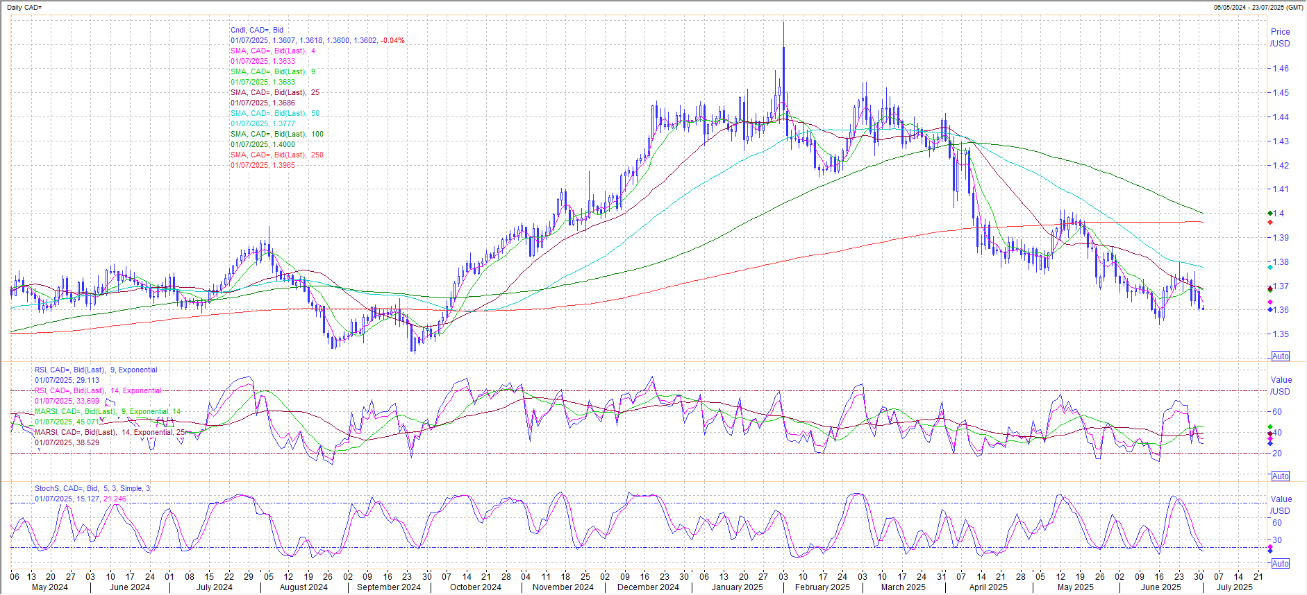Viewport: 1307px width, 595px height.
Task: Select the 'MARSI, CAD=, Bid(Last), 14, Exponential, 25' legend
Action: click(110, 432)
